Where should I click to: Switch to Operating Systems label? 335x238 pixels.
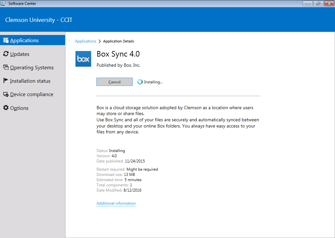[x=32, y=67]
